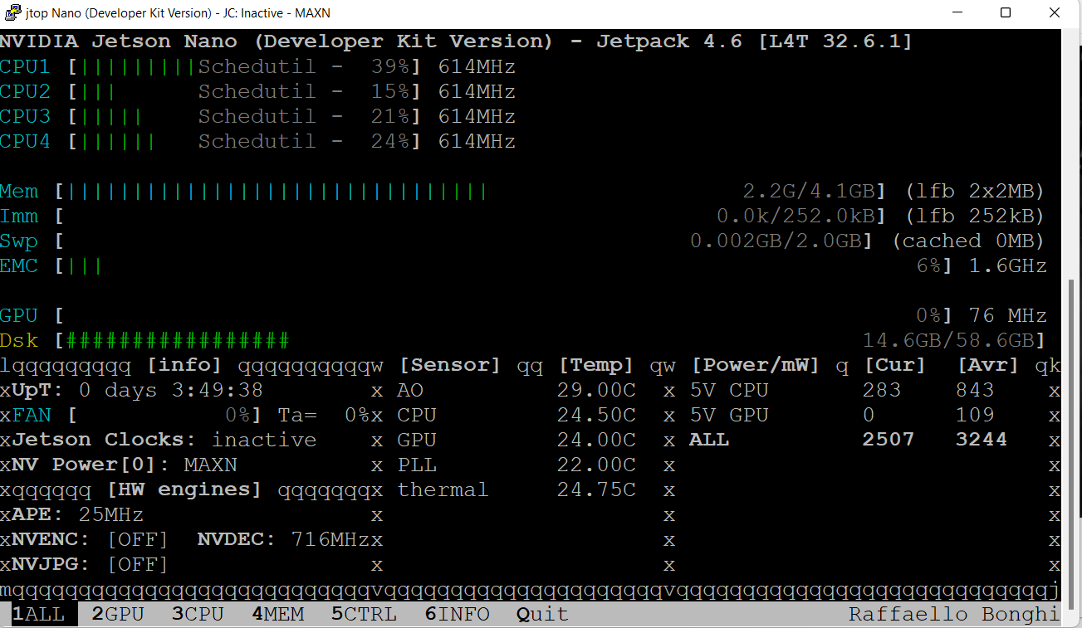Click the NVENC [OFF] status

[138, 540]
